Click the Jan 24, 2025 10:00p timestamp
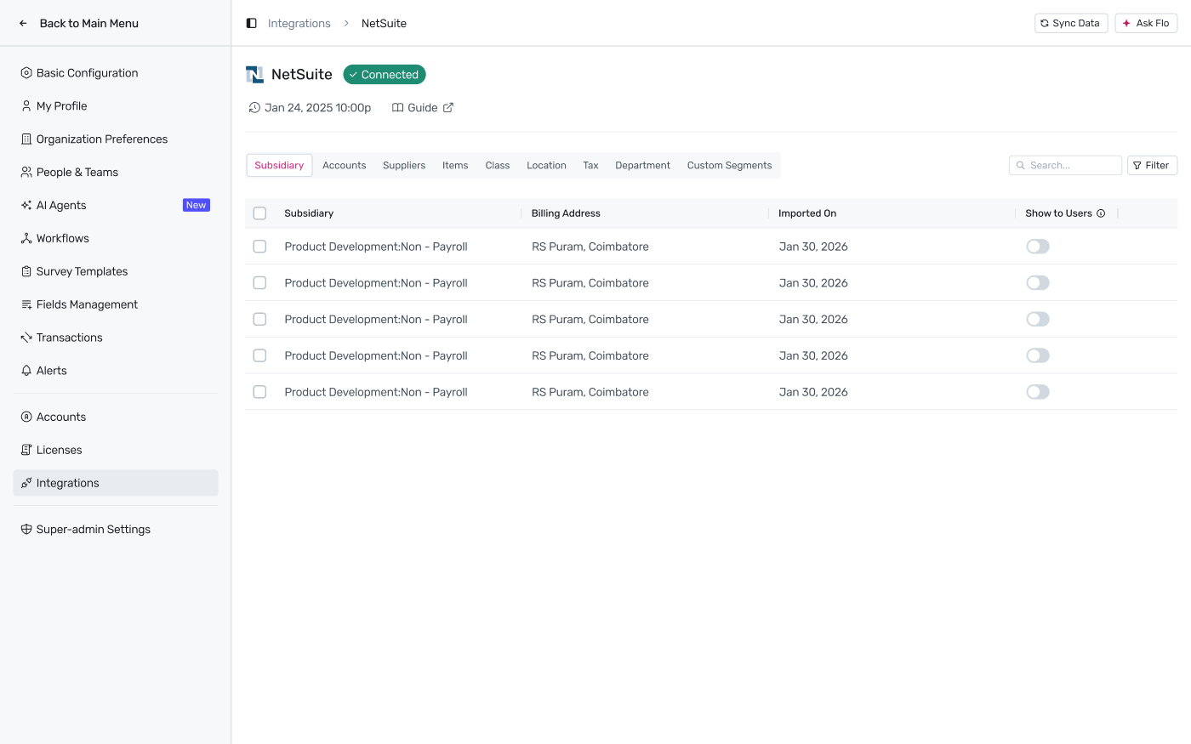 [x=317, y=108]
